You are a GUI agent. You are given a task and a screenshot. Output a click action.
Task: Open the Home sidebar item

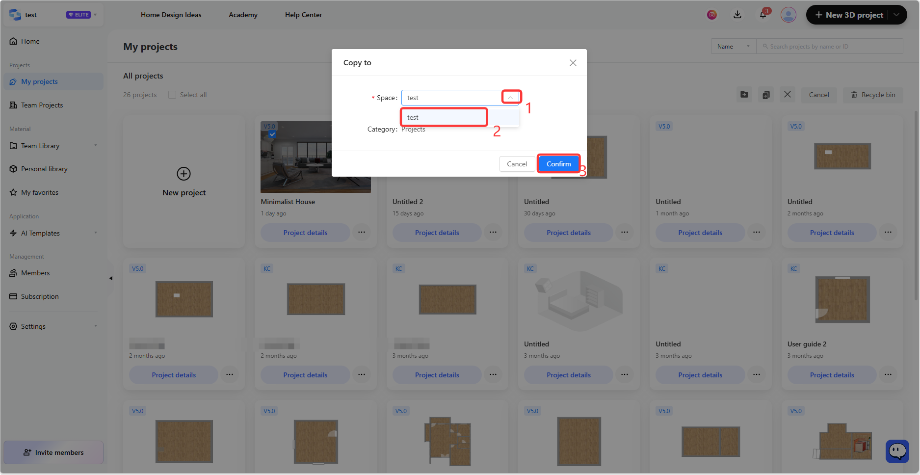(x=53, y=41)
